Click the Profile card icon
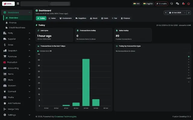The height and width of the screenshot is (120, 193). coord(5,97)
